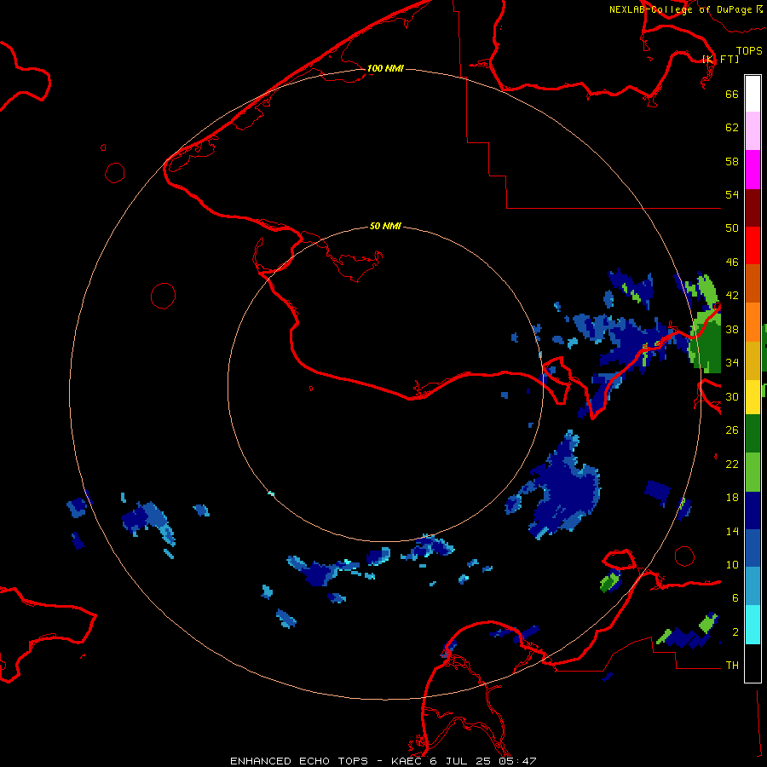This screenshot has width=767, height=767.
Task: Click the navy blue swatch between 18 and 14
Action: pyautogui.click(x=753, y=510)
